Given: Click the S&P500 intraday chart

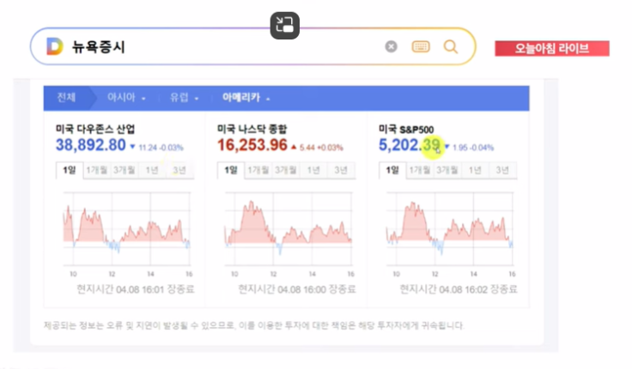Looking at the screenshot, I should (x=450, y=228).
